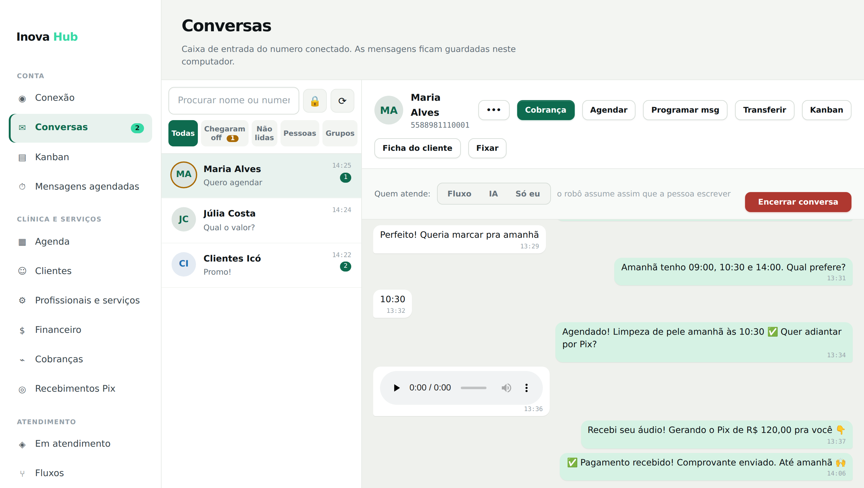Mute the audio message speaker icon
The height and width of the screenshot is (488, 864).
coord(506,388)
